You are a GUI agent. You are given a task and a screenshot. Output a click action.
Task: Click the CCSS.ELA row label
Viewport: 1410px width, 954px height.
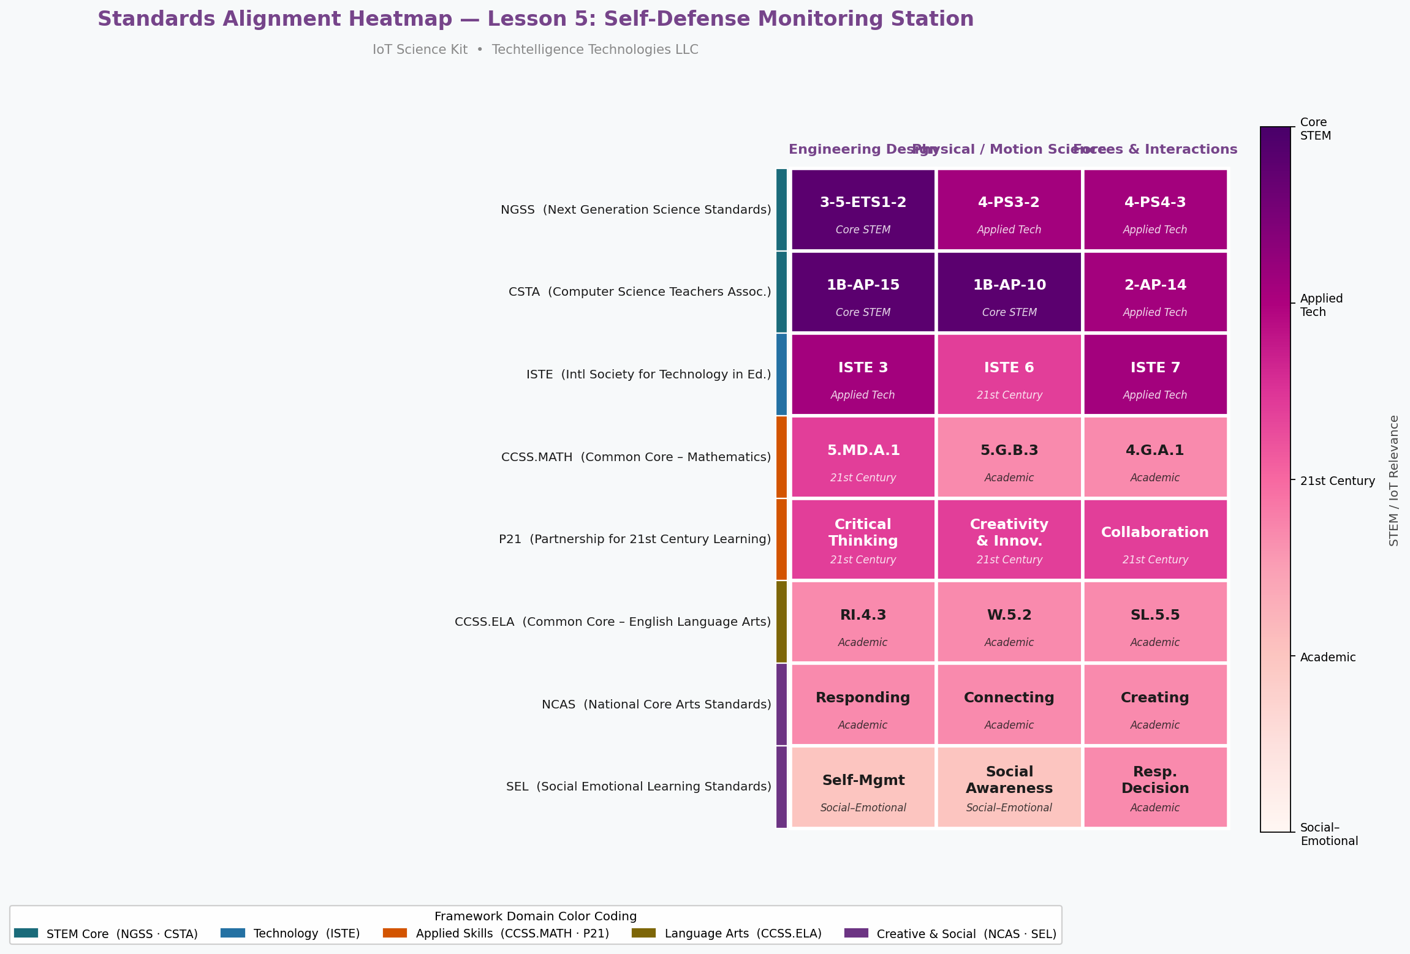point(613,622)
